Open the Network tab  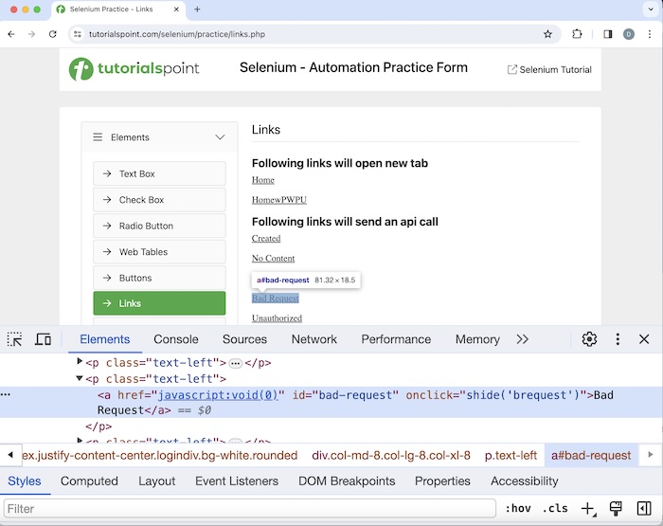tap(314, 339)
